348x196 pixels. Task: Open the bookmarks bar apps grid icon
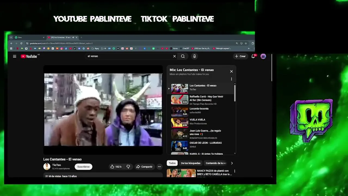tap(11, 48)
